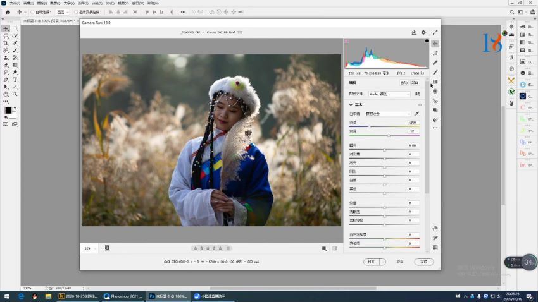Viewport: 538px width, 302px height.
Task: Open the profile browser grid icon
Action: [417, 94]
